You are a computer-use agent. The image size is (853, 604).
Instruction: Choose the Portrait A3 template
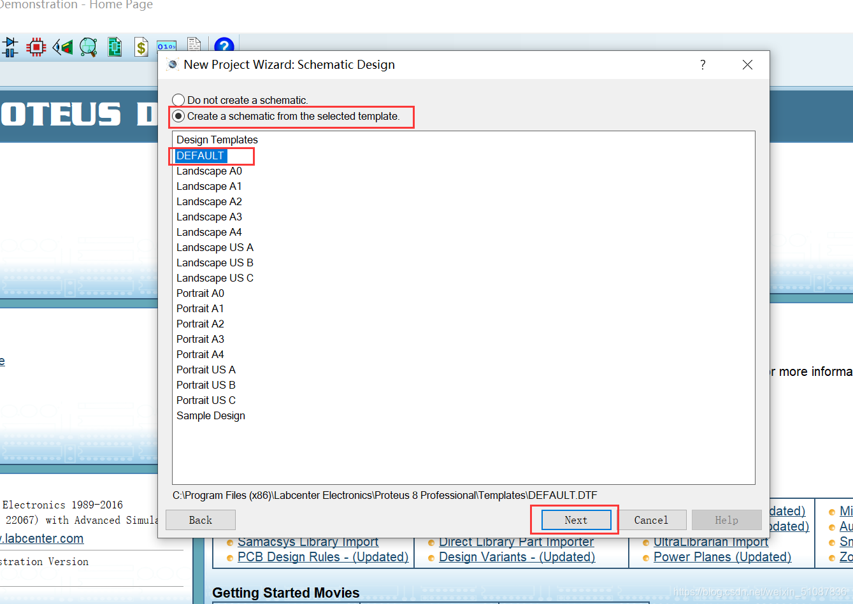pos(200,339)
